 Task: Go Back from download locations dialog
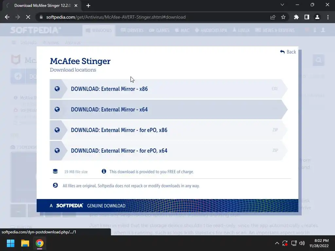pos(288,52)
